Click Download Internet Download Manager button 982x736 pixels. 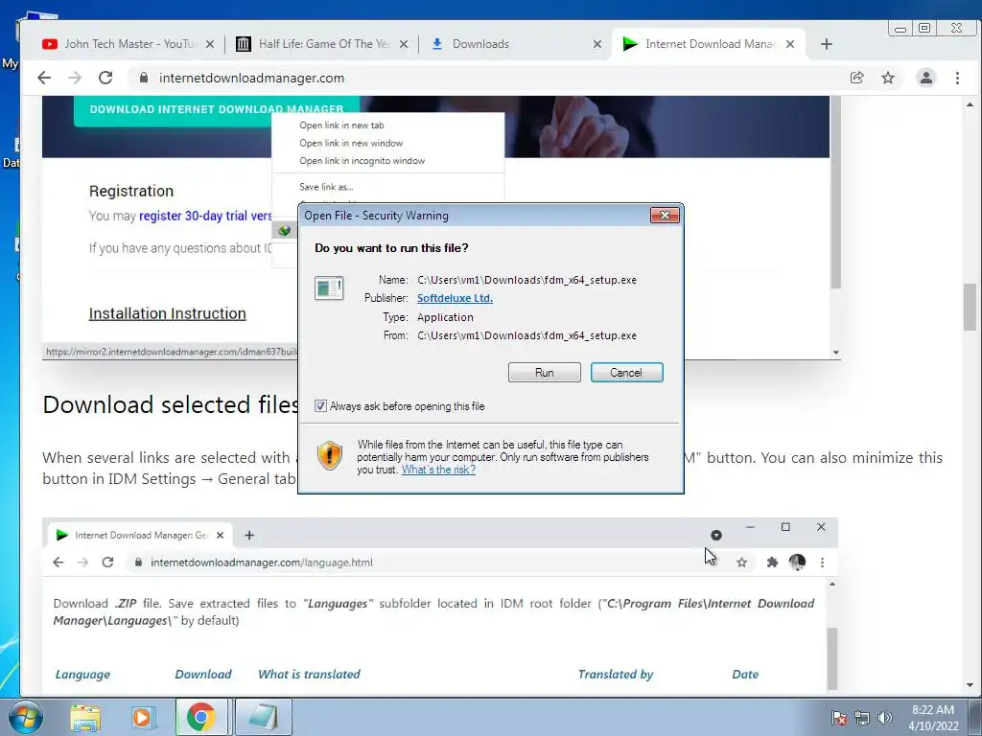click(217, 109)
